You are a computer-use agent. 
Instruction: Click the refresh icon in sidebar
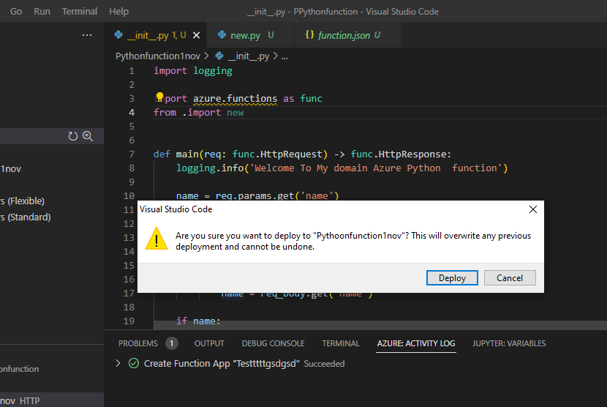point(73,136)
